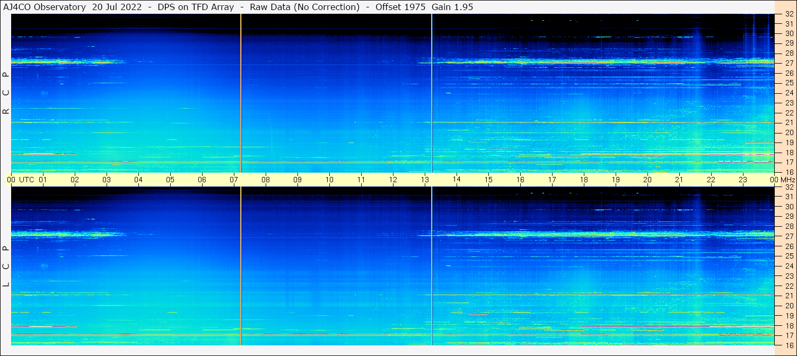Click the 29 MHz label of the LCP scale

point(789,217)
